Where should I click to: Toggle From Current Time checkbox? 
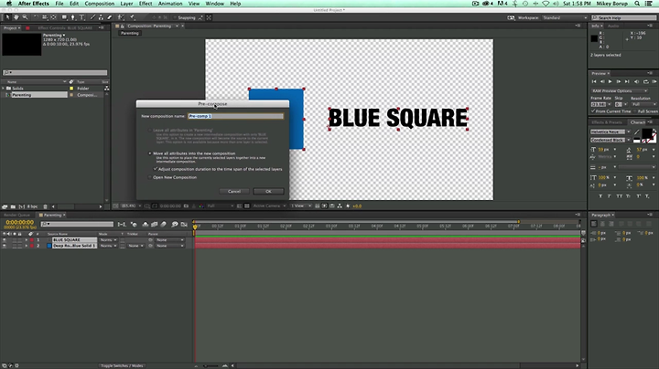coord(593,111)
